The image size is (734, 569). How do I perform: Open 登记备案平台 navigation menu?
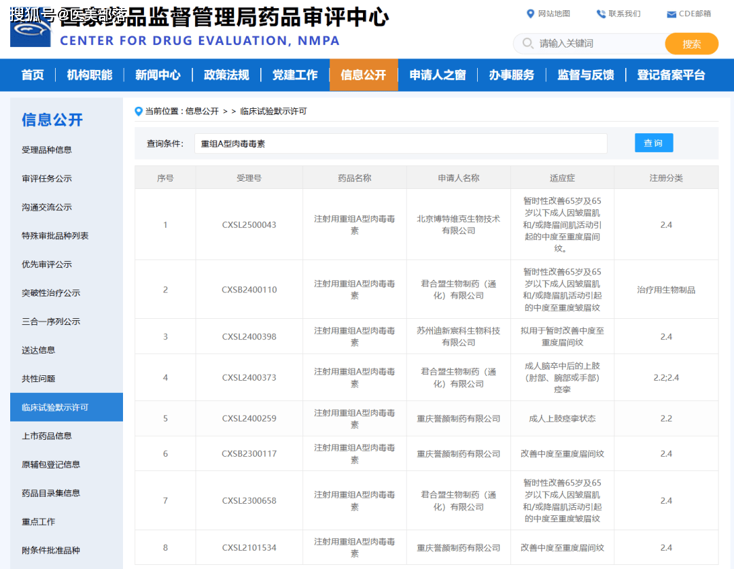coord(671,75)
